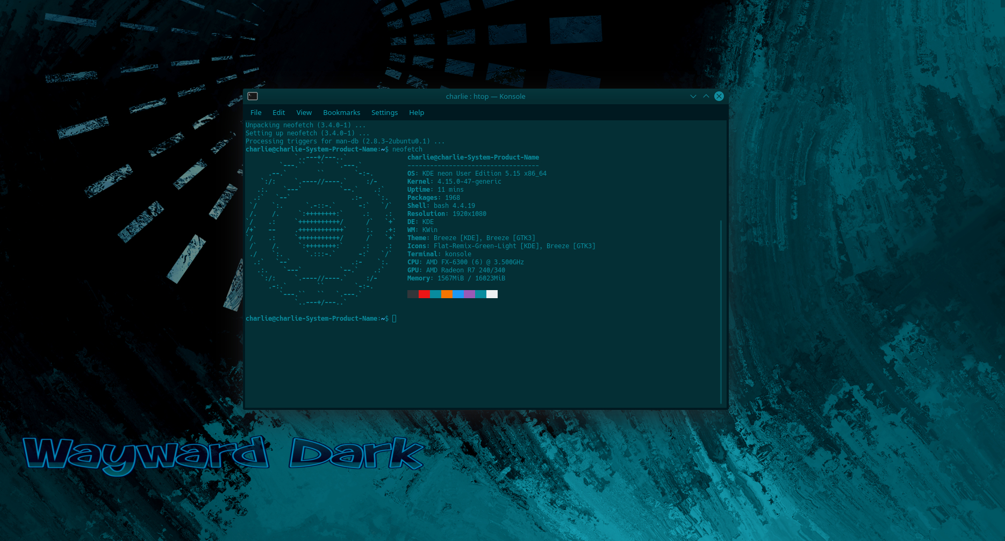This screenshot has width=1005, height=541.
Task: Click the red color block in neofetch output
Action: pos(424,294)
